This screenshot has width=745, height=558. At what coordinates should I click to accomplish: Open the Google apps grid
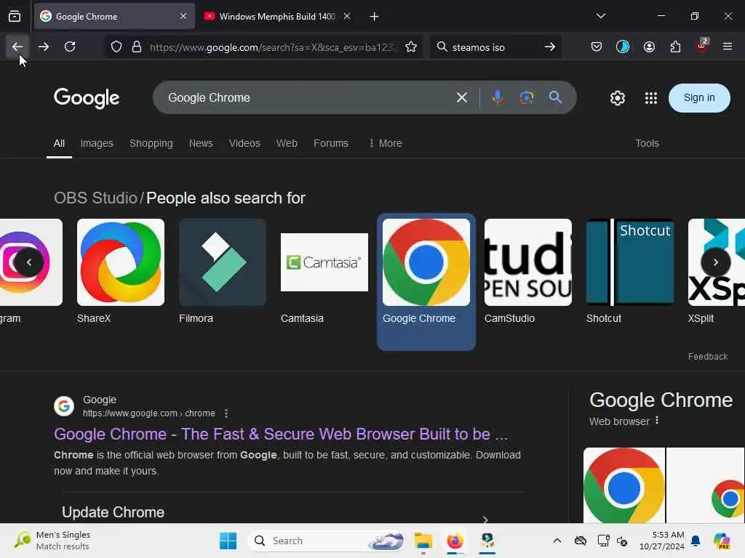(x=651, y=98)
